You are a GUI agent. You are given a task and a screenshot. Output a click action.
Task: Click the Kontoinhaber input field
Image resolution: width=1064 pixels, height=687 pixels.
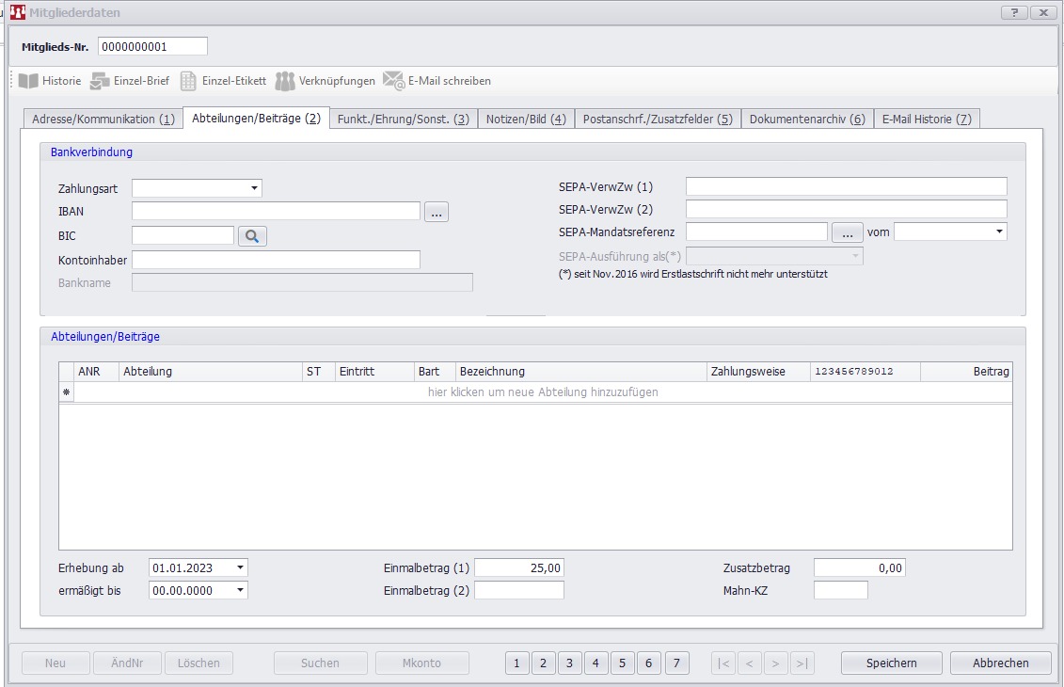pos(276,260)
